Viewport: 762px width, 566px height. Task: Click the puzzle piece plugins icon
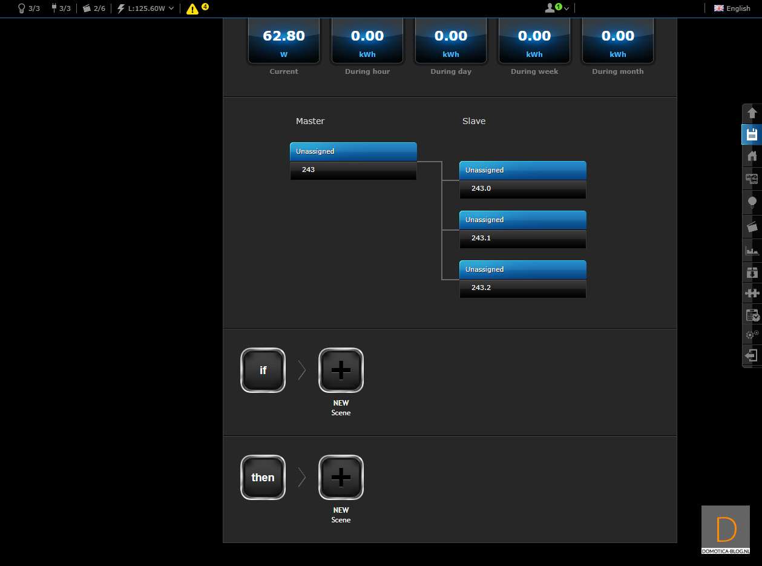tap(752, 293)
